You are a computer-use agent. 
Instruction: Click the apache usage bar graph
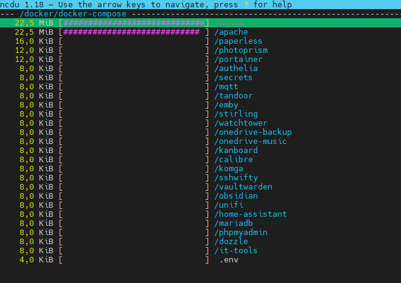(x=134, y=32)
